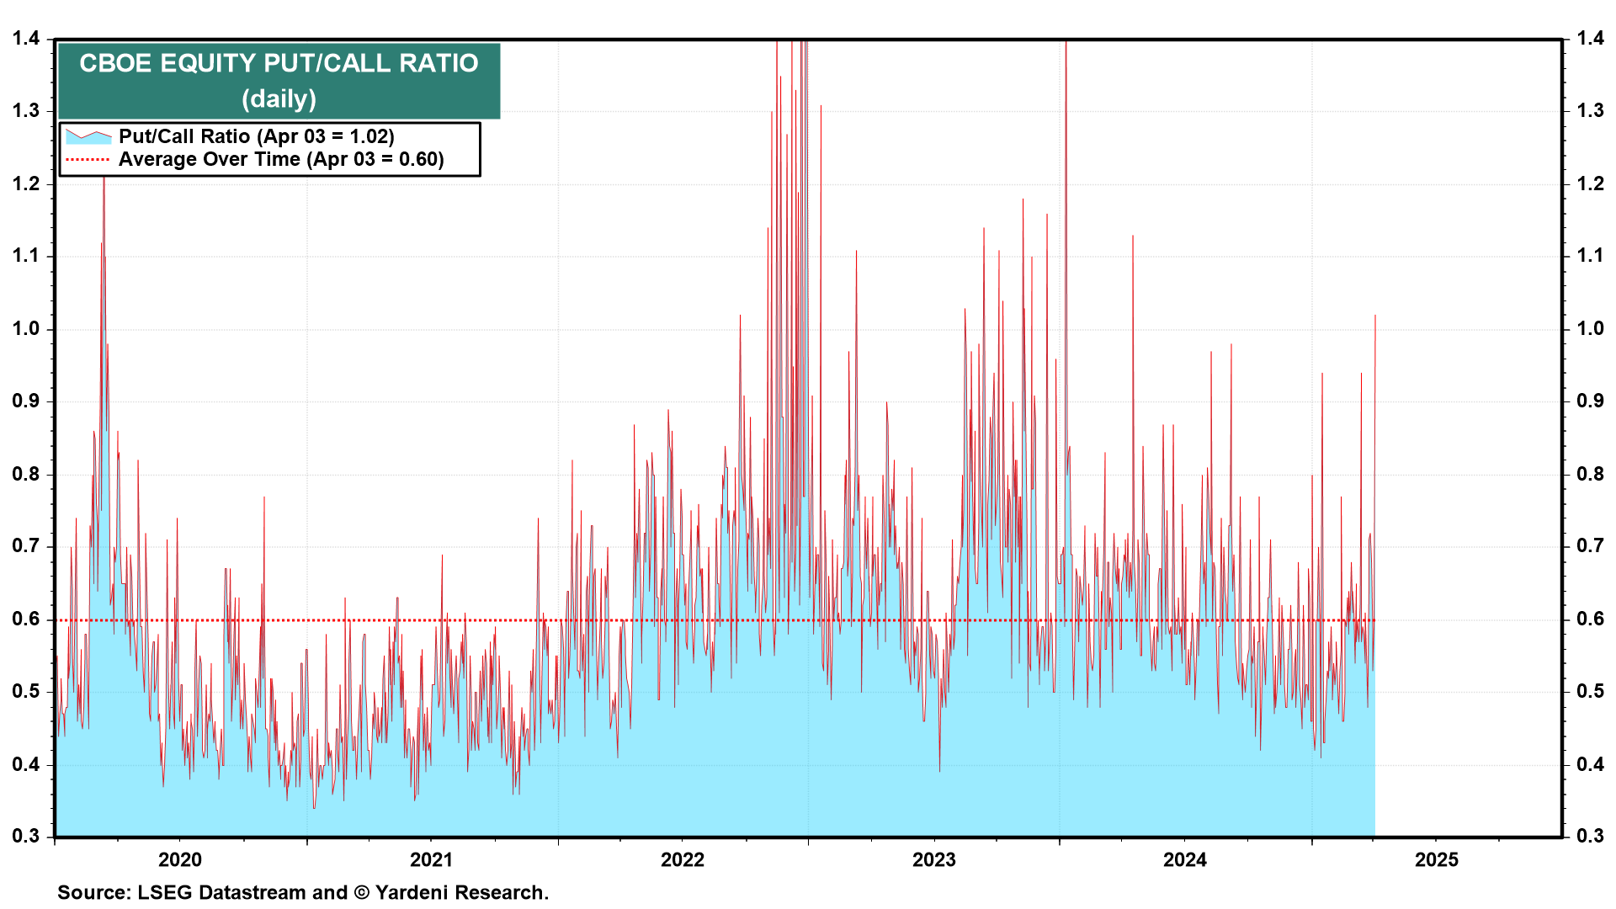
Task: Click the left axis 1.4 value label
Action: (25, 38)
